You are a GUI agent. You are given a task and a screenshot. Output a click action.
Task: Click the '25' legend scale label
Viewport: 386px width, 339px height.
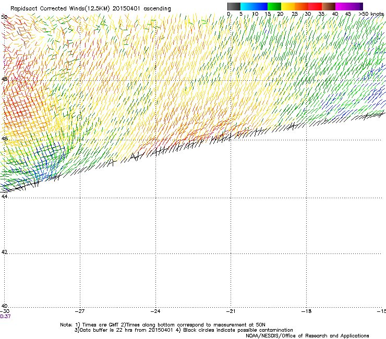295,14
